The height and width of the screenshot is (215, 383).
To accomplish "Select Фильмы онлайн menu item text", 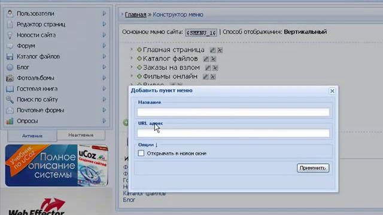I will point(170,76).
